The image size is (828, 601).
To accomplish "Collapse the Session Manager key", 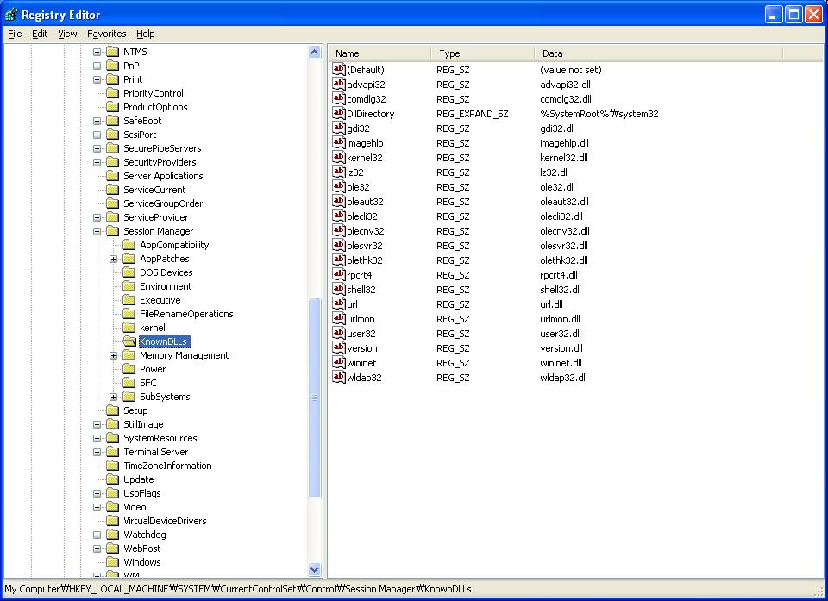I will click(97, 231).
